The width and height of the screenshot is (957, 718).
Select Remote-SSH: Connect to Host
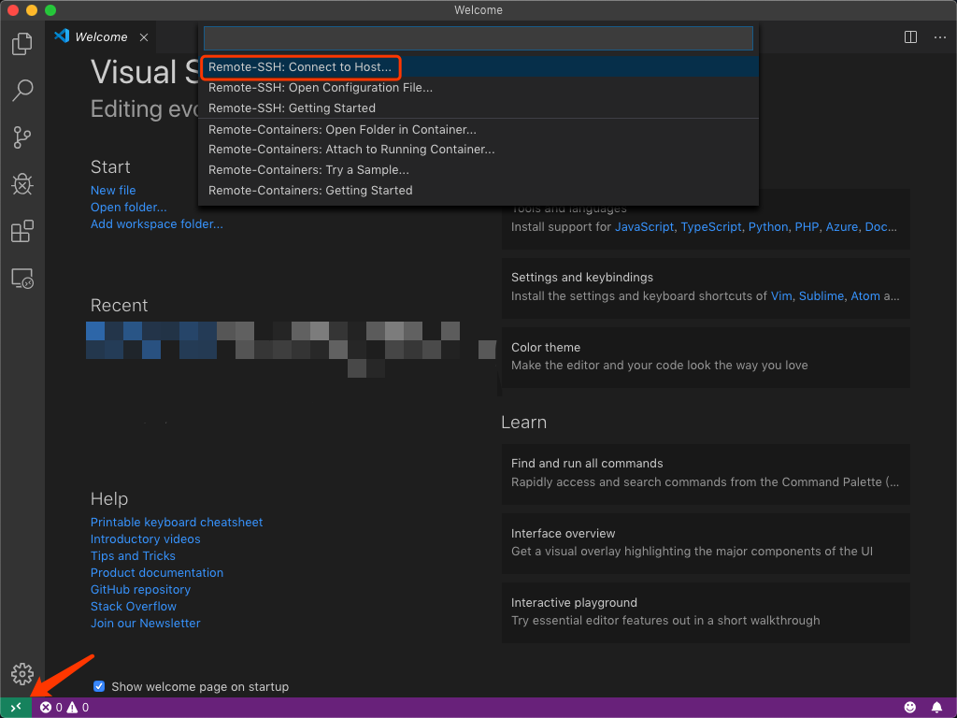pos(300,67)
